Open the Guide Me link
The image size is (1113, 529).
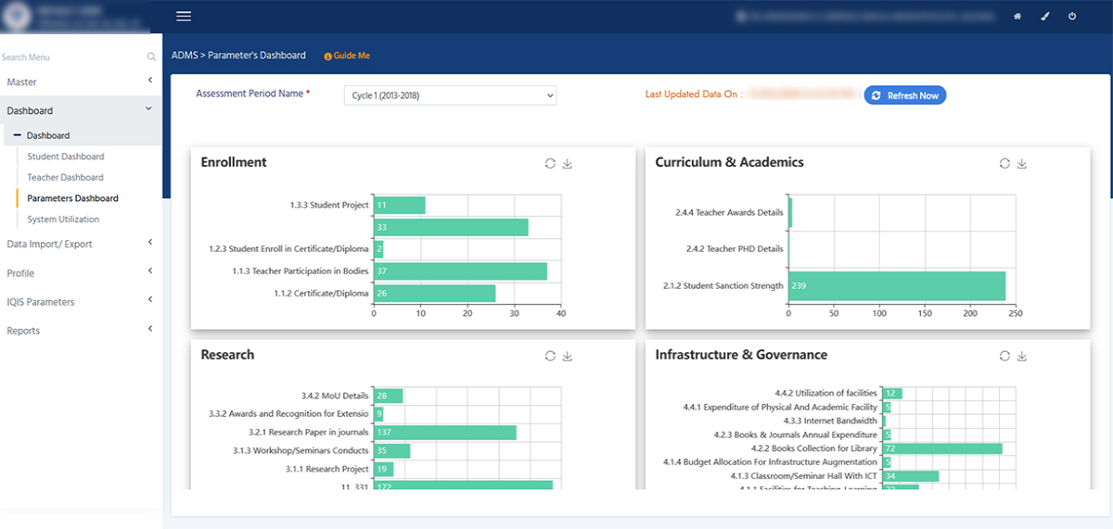(347, 56)
